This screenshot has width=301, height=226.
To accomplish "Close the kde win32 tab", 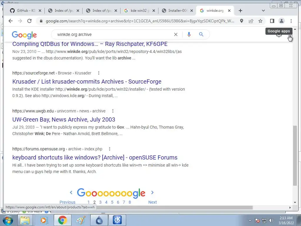I will point(153,11).
